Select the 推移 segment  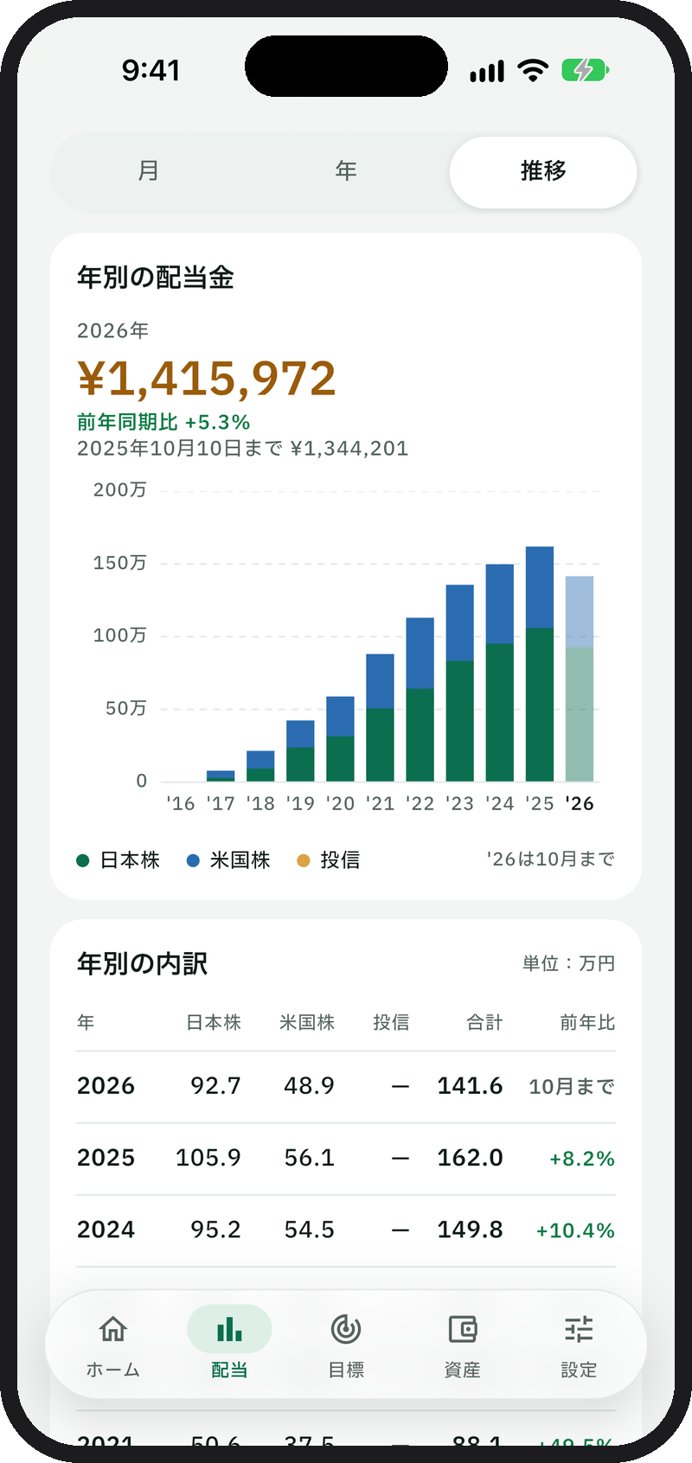click(x=543, y=171)
